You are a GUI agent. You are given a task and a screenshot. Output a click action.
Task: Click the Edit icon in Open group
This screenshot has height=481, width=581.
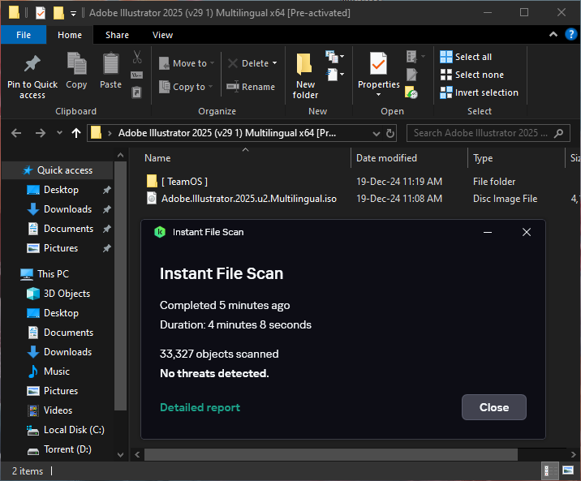click(x=411, y=75)
